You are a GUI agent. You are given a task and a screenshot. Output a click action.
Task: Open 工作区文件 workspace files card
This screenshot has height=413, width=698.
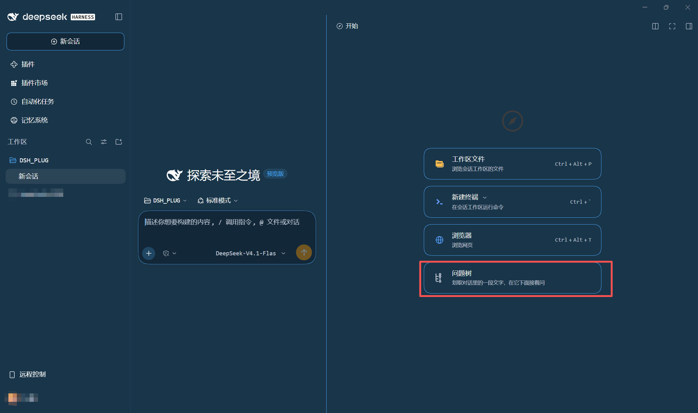coord(512,164)
